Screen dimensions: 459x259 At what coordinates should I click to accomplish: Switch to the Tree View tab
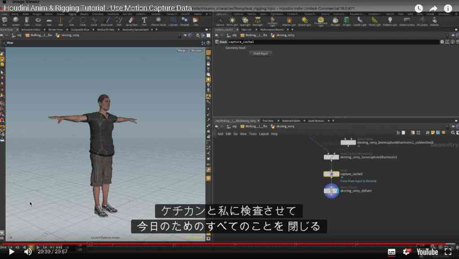268,121
